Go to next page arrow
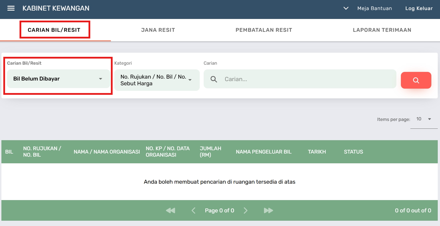 (x=246, y=210)
